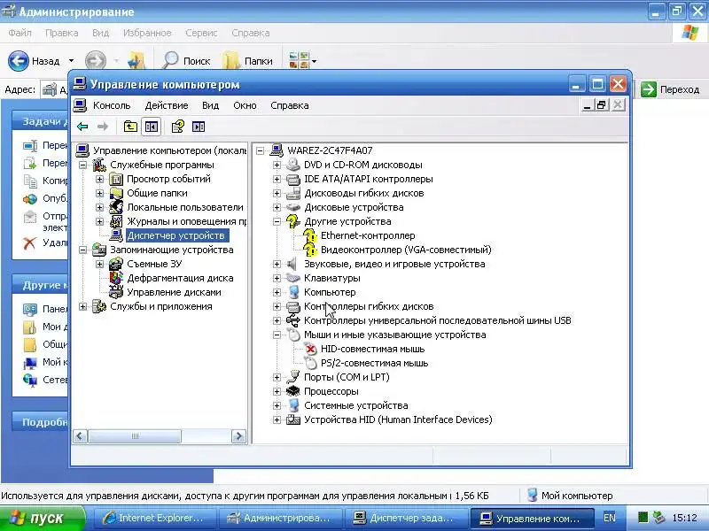Collapse the Запоминающие устройства node
The image size is (709, 531).
click(82, 250)
